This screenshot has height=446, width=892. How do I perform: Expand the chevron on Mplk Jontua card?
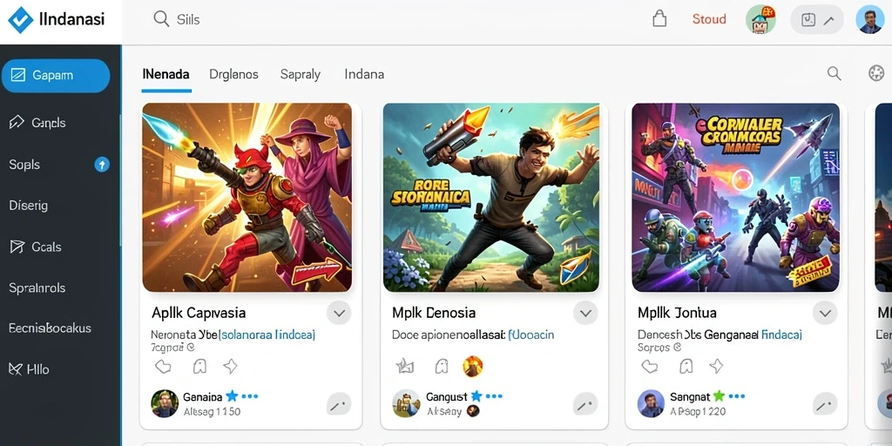[825, 313]
